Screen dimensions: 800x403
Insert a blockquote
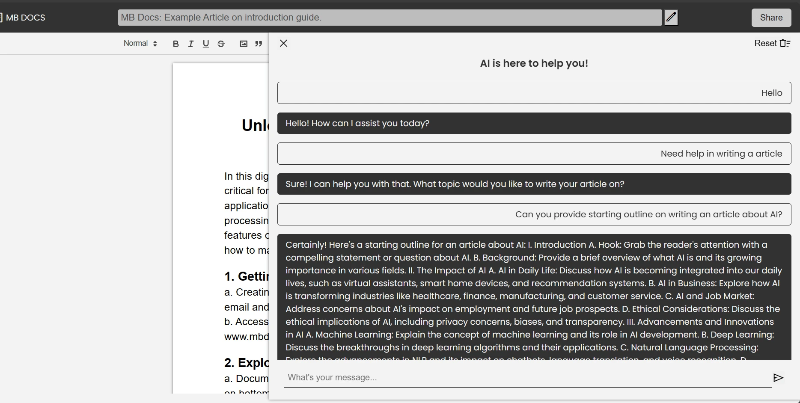click(259, 44)
